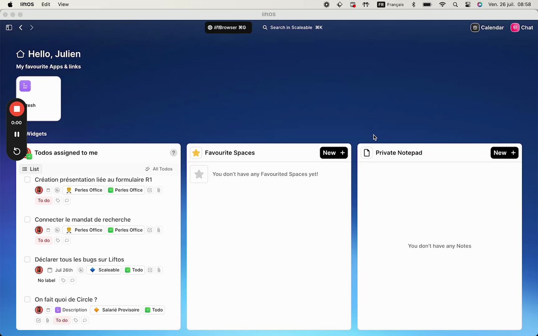Screen dimensions: 538x336
Task: Click the Search in Scaleable field
Action: [293, 27]
